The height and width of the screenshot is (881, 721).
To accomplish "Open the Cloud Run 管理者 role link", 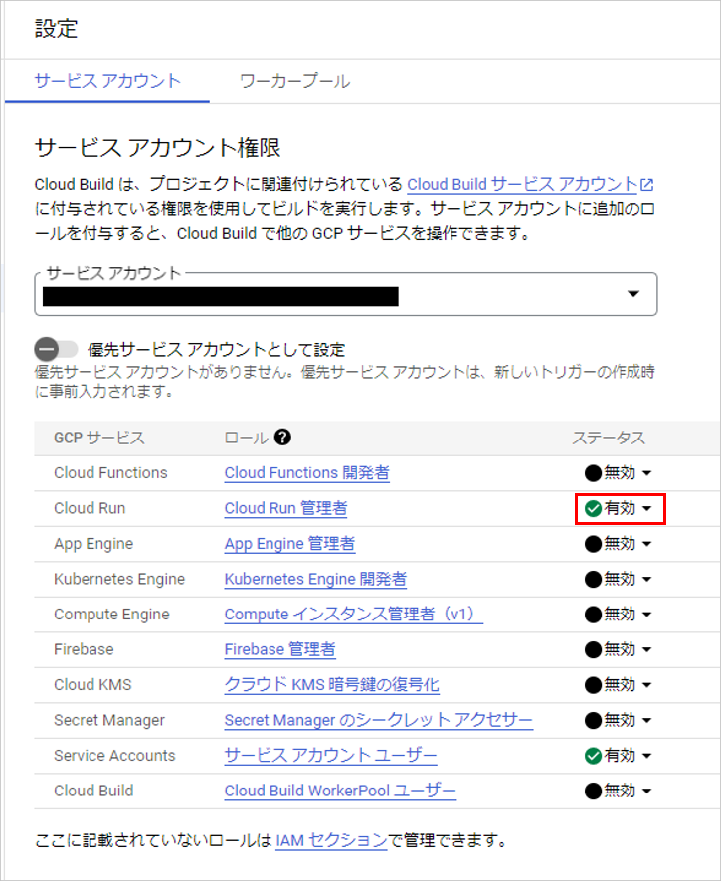I will (x=286, y=508).
